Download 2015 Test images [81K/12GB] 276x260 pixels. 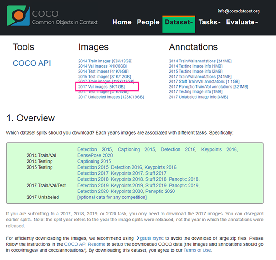click(104, 77)
